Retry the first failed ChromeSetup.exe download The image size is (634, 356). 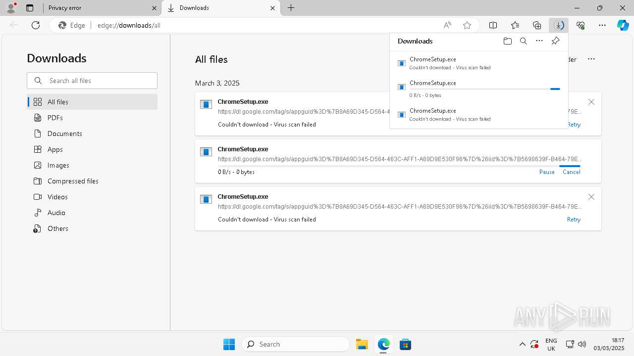574,125
